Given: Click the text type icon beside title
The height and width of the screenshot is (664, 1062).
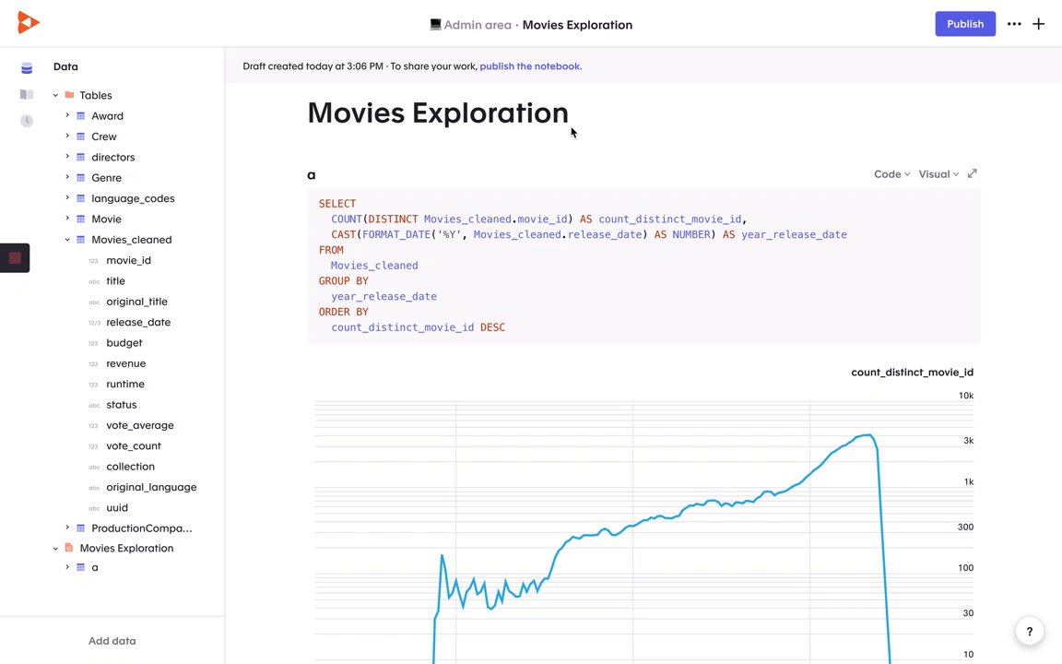Looking at the screenshot, I should pyautogui.click(x=93, y=281).
